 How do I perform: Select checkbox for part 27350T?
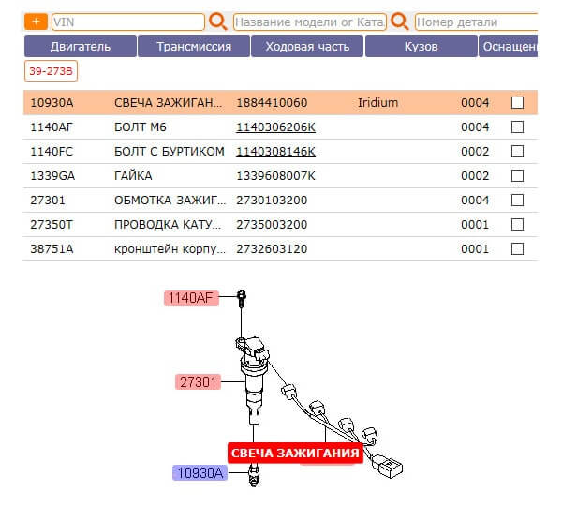point(517,225)
